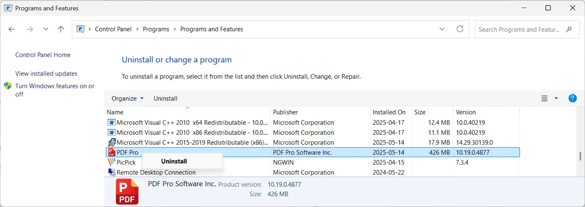Click the 17.9 MB size cell
585x207 pixels.
pos(439,142)
